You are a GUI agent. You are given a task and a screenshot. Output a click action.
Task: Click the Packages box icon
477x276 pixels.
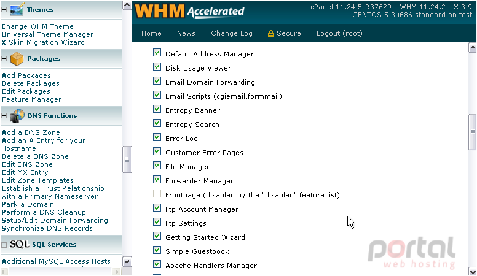pyautogui.click(x=17, y=59)
